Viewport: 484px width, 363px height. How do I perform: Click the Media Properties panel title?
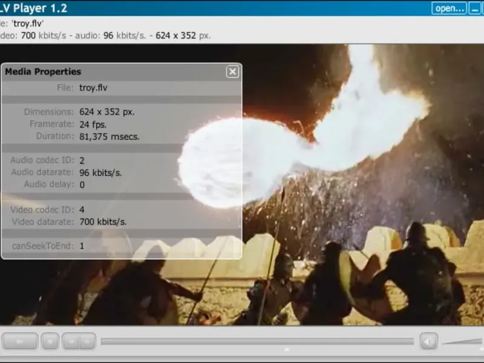[43, 71]
